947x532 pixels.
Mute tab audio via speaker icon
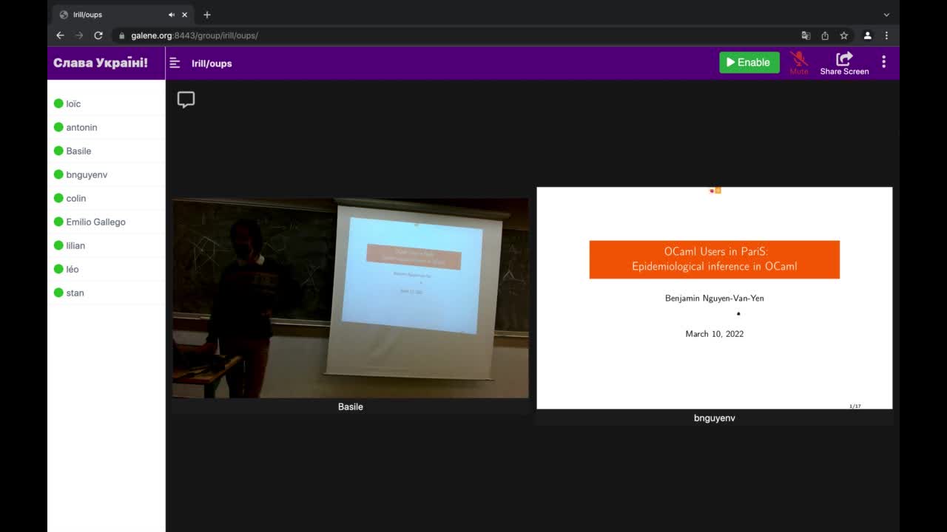[172, 15]
